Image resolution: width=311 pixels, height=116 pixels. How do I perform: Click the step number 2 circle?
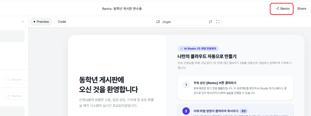(186, 111)
